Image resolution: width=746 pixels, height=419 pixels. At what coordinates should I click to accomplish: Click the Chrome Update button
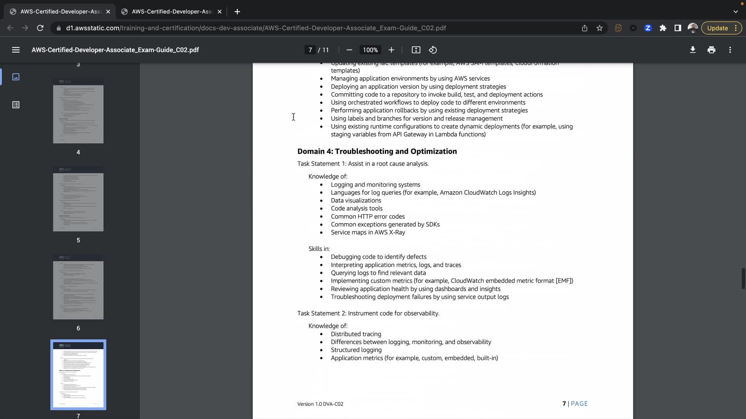pos(717,28)
